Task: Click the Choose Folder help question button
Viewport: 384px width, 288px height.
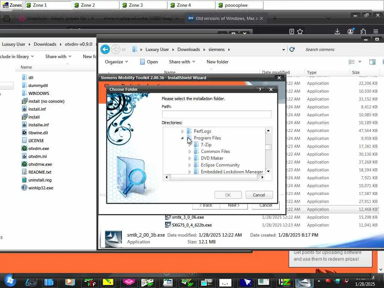Action: (259, 89)
